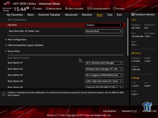Click Last Modified button
Viewport: 158px width, 118px height.
(x=110, y=111)
